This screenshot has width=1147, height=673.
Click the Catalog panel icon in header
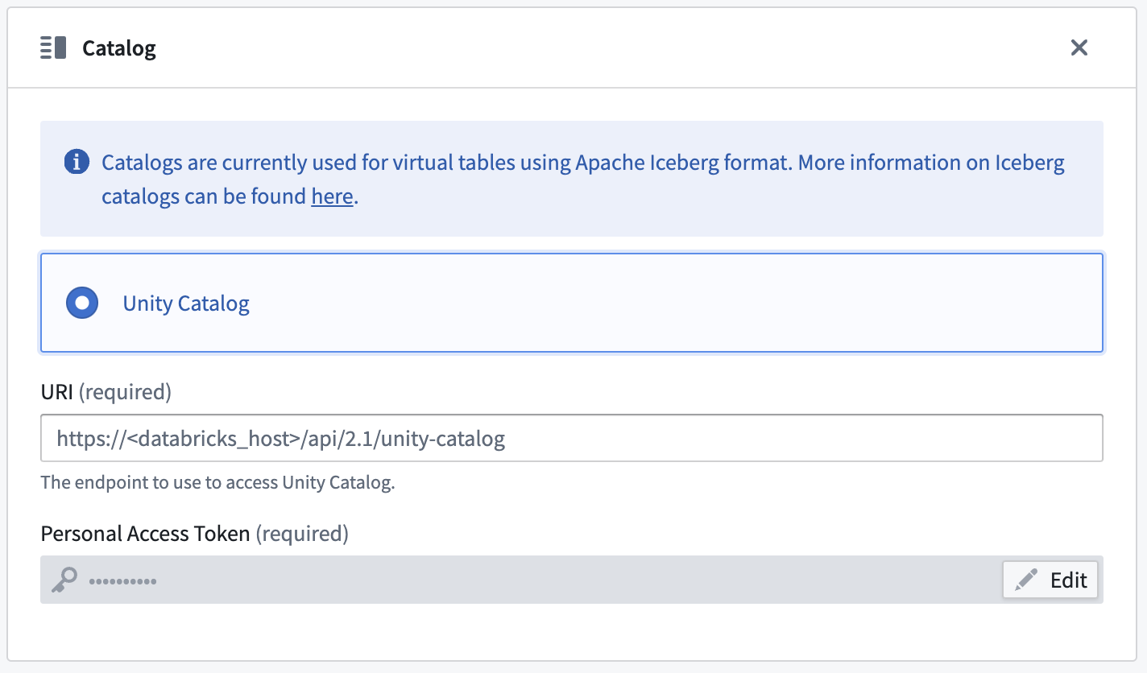(53, 47)
